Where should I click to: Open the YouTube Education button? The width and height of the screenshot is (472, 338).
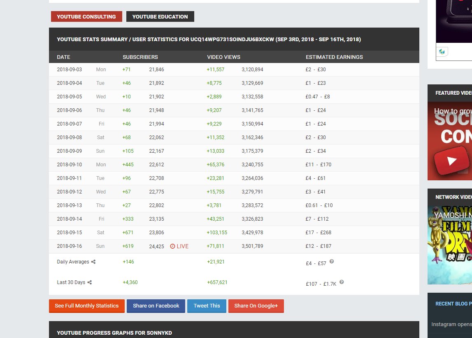[160, 16]
